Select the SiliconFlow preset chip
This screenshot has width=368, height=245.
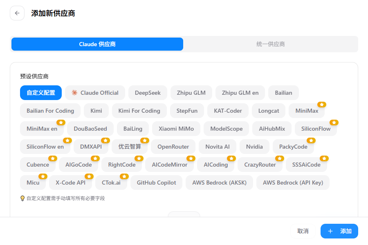coord(316,129)
